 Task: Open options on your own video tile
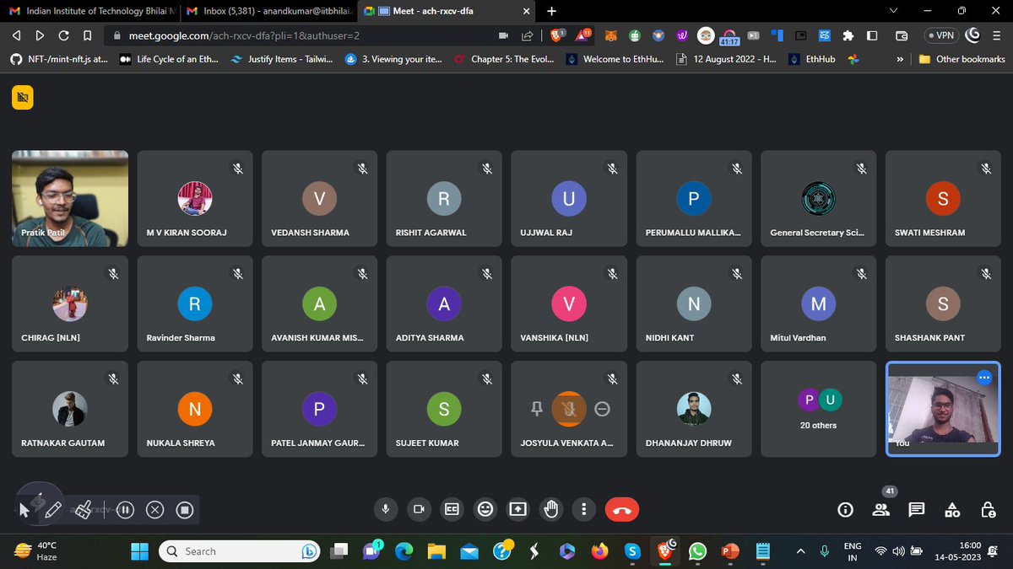pos(983,378)
